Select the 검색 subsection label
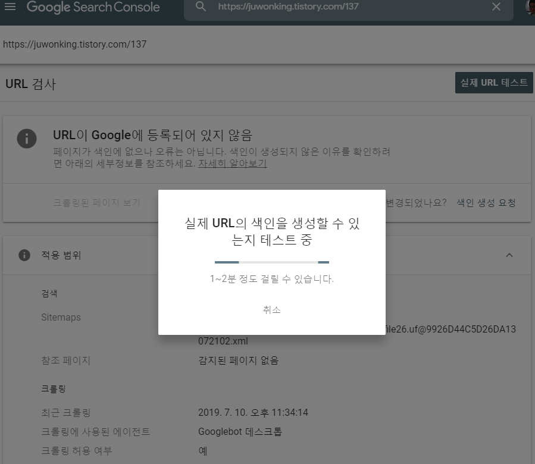Viewport: 535px width, 464px height. click(49, 293)
